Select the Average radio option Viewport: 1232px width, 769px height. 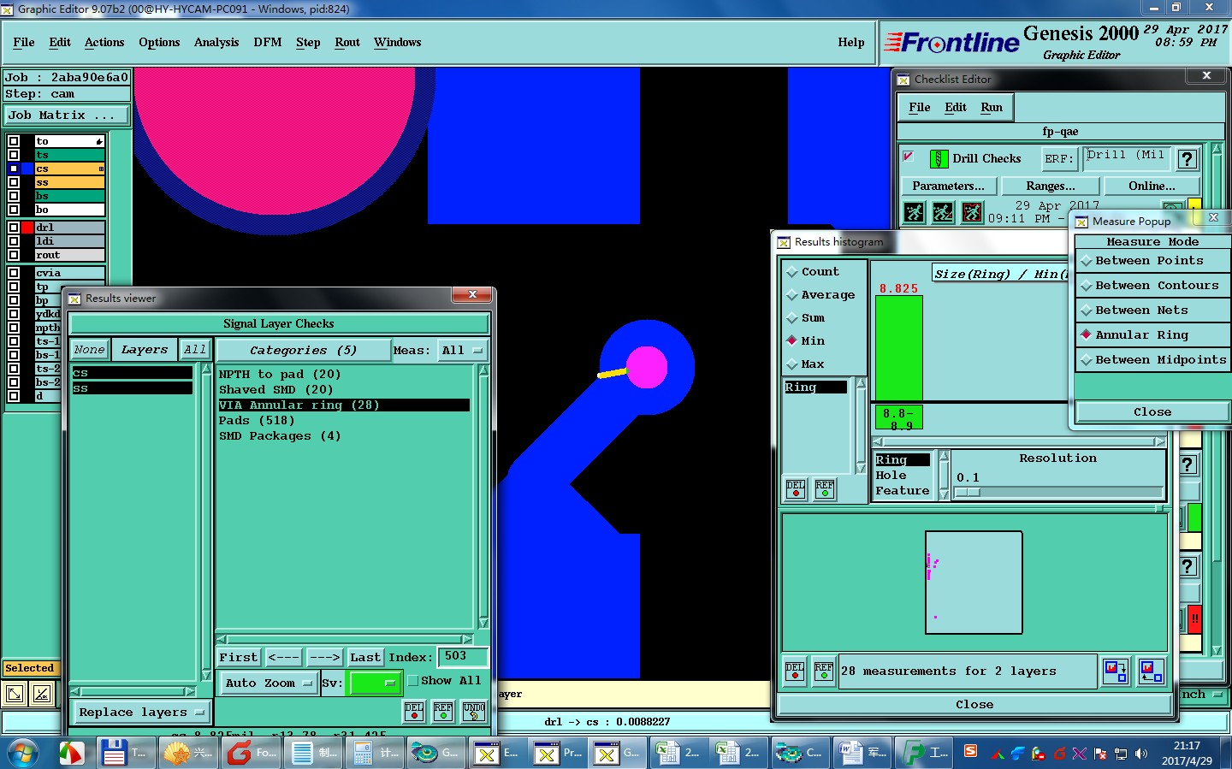[x=791, y=295]
